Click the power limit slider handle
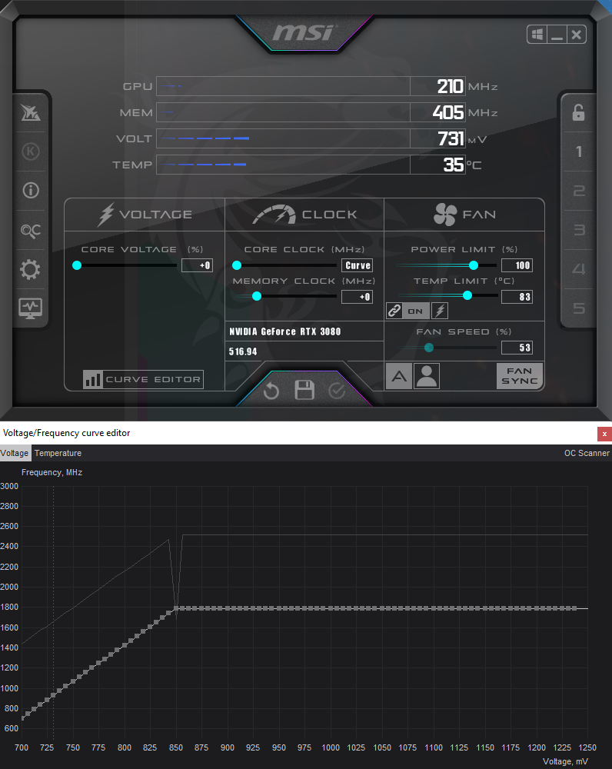 tap(473, 265)
